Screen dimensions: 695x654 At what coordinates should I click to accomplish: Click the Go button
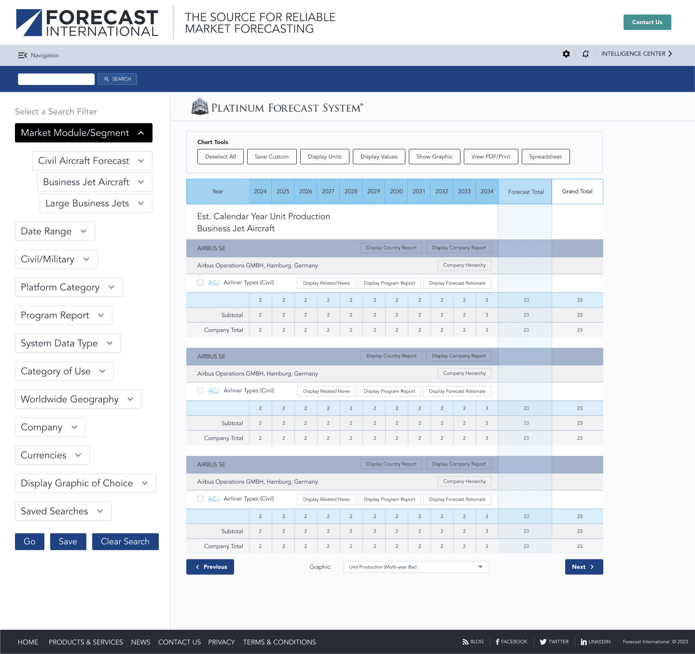tap(29, 542)
